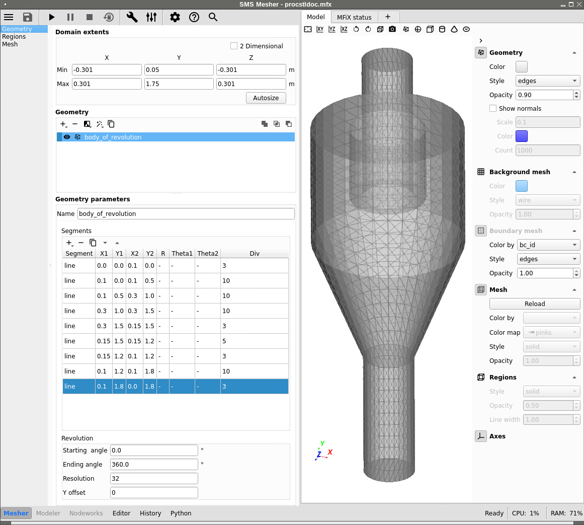Click the search magnifier icon
This screenshot has width=584, height=525.
pyautogui.click(x=213, y=17)
